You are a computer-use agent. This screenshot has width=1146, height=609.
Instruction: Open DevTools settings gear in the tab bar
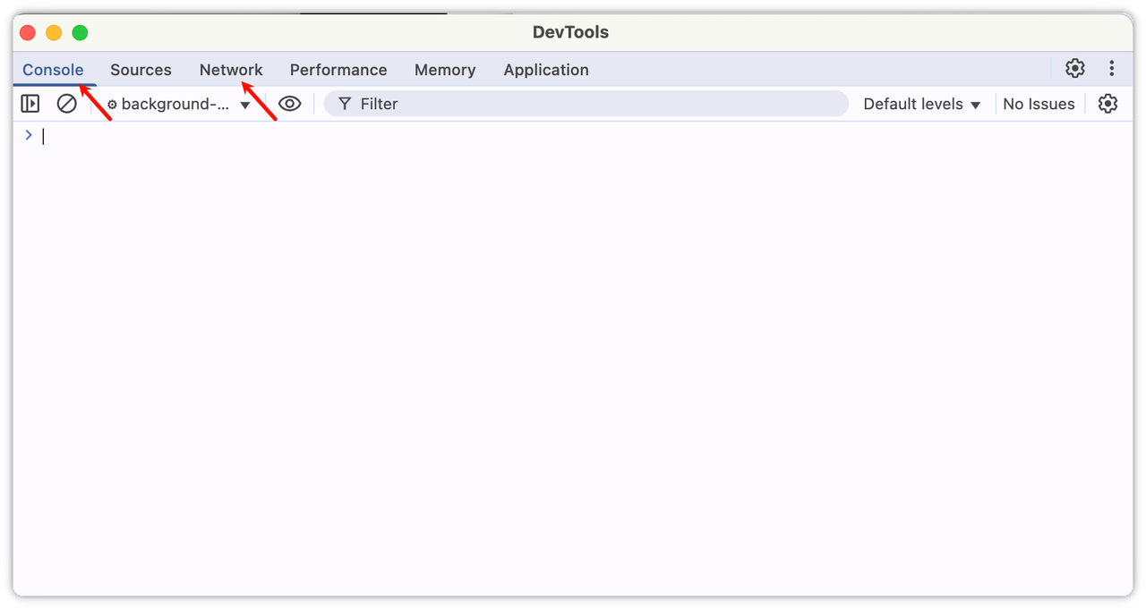[1074, 69]
